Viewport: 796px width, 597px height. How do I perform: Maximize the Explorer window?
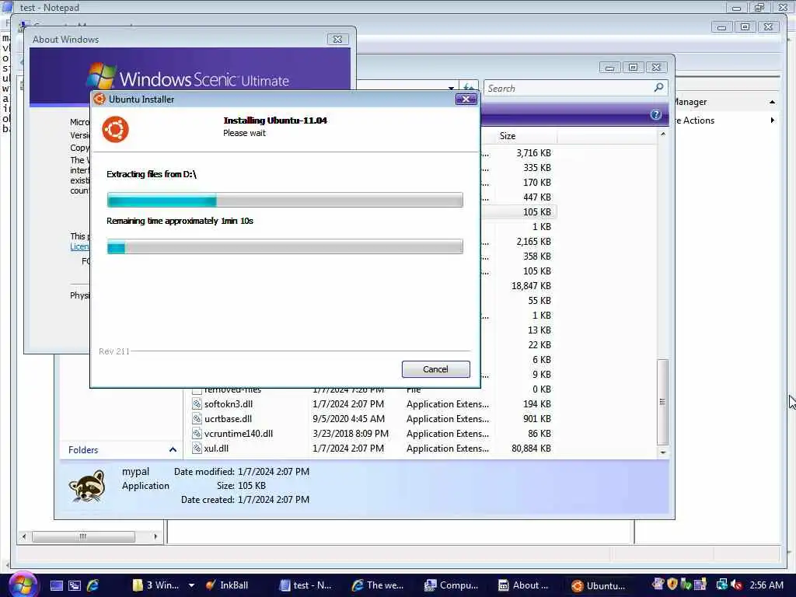633,68
